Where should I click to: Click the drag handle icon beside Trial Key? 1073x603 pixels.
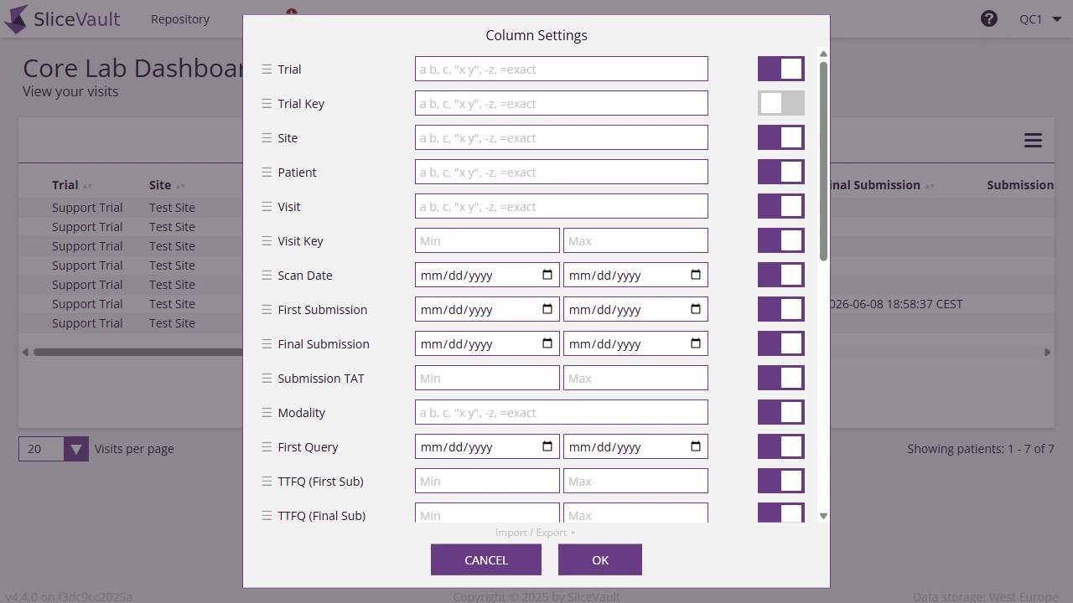tap(267, 104)
